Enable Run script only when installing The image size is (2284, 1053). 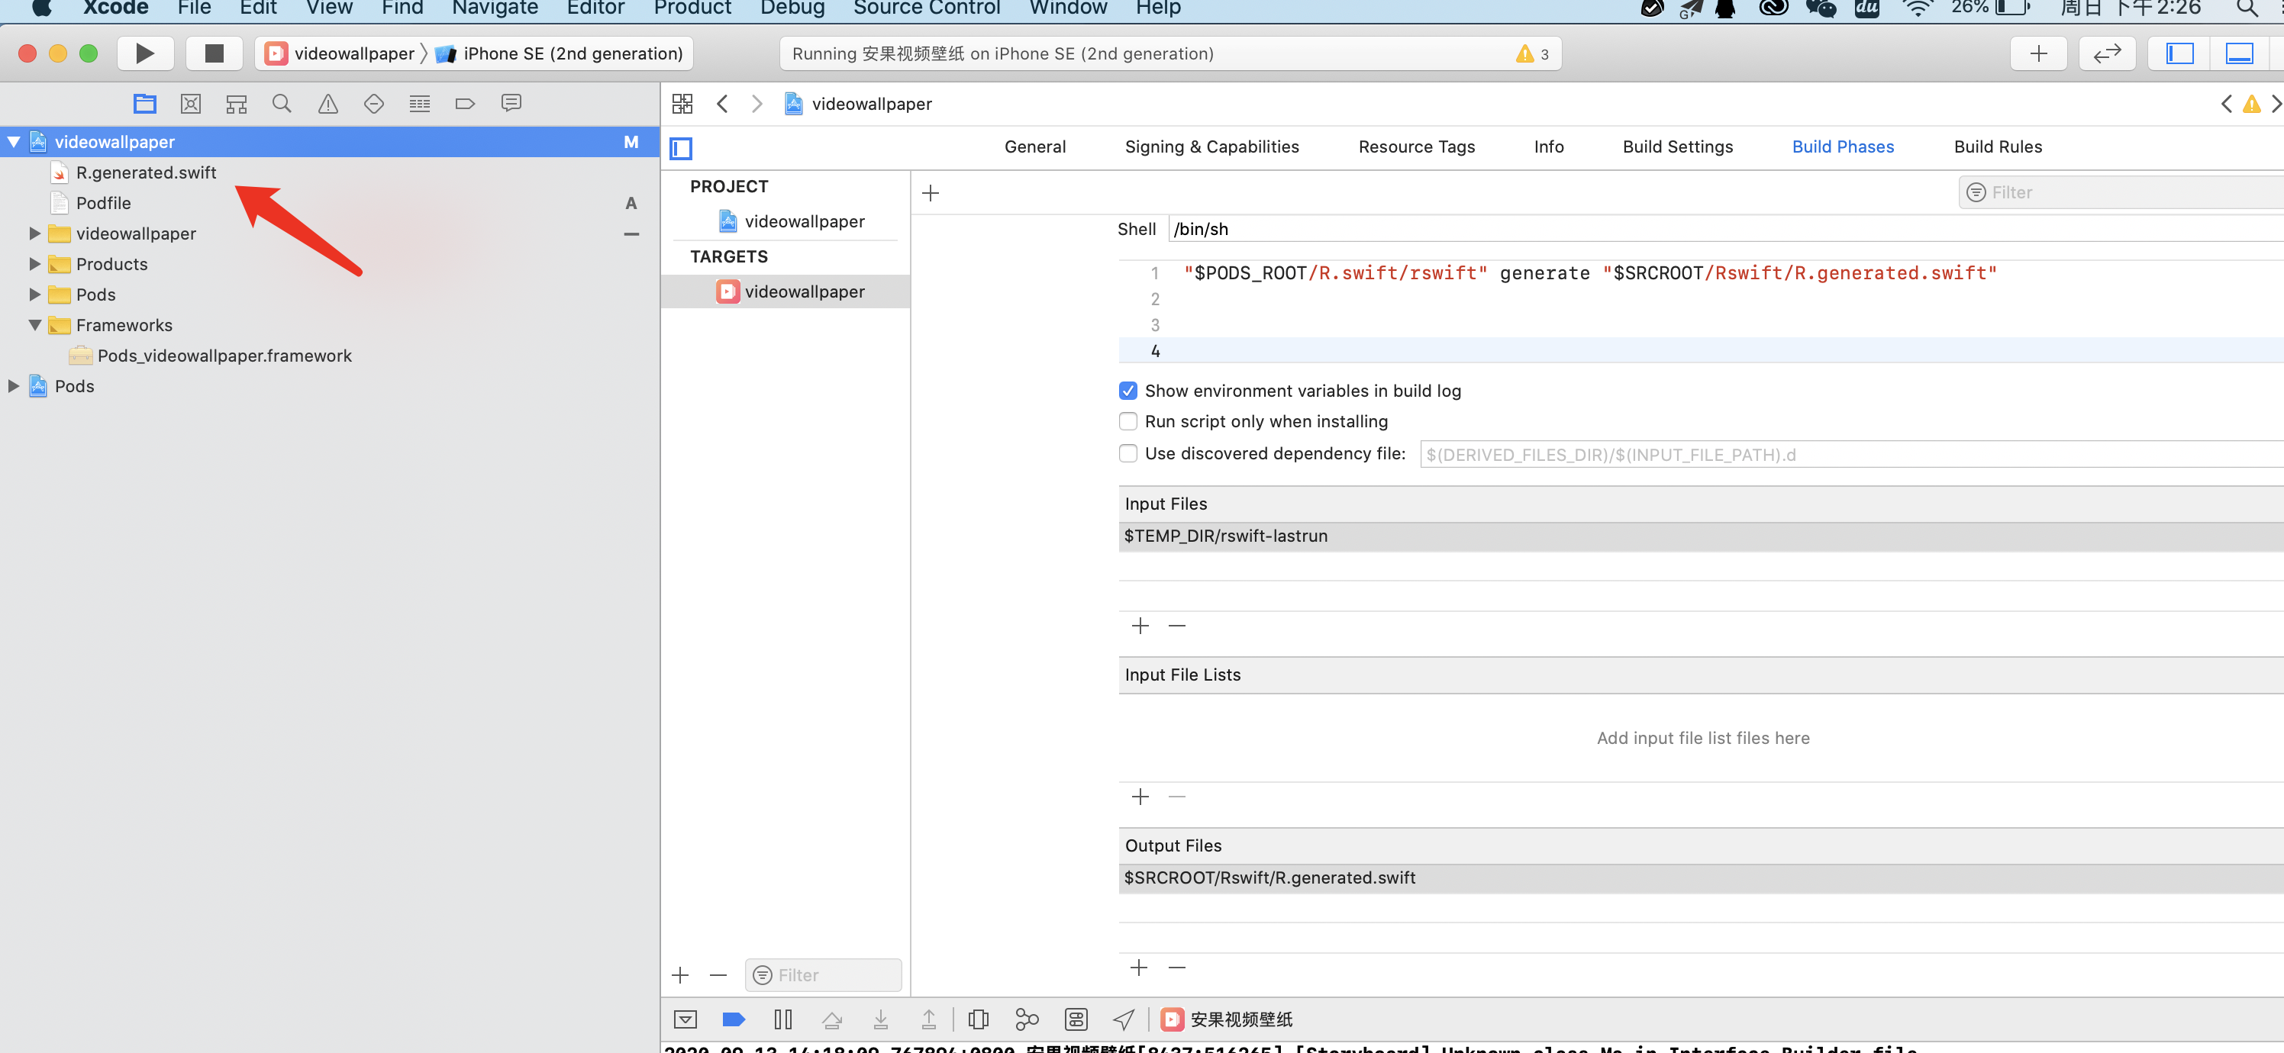click(x=1127, y=421)
